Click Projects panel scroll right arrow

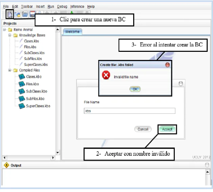click(x=53, y=157)
